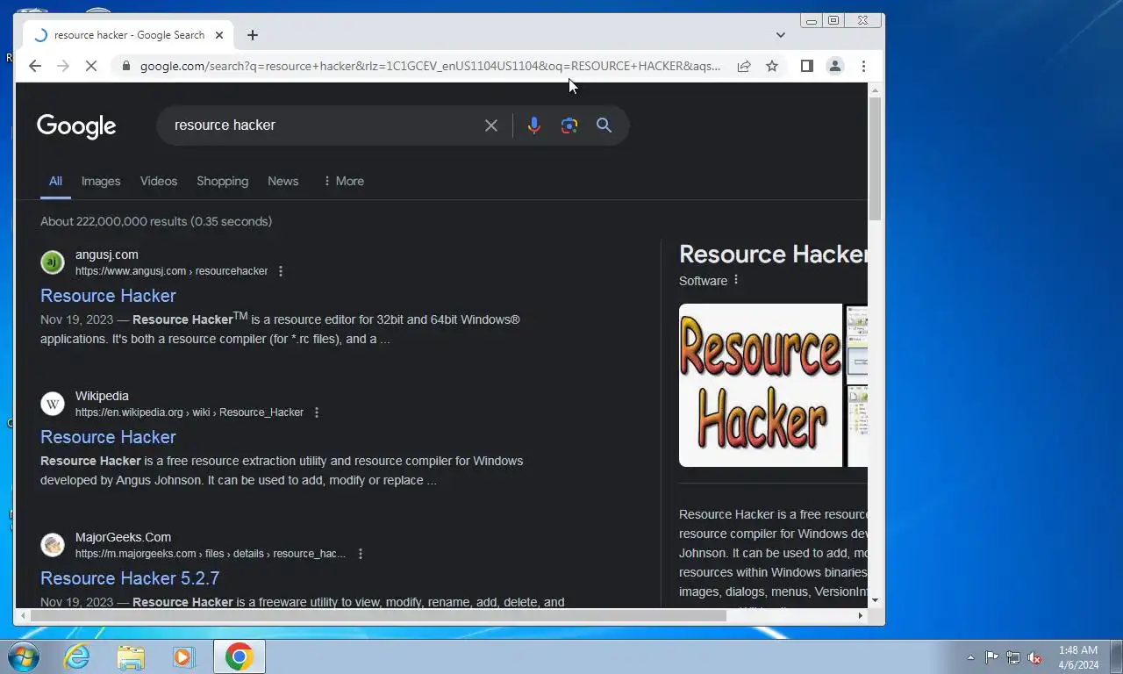Click the About 222,000,000 results text

tap(156, 221)
